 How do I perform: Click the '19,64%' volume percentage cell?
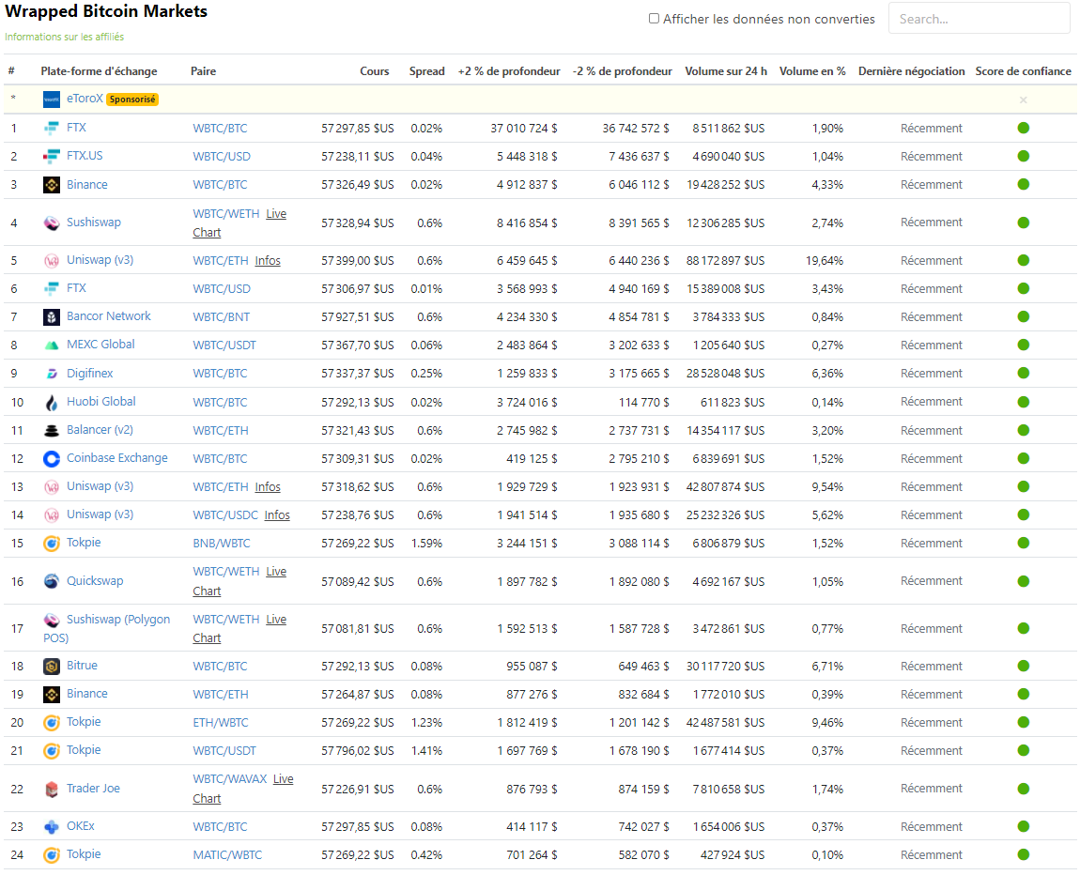pos(825,261)
